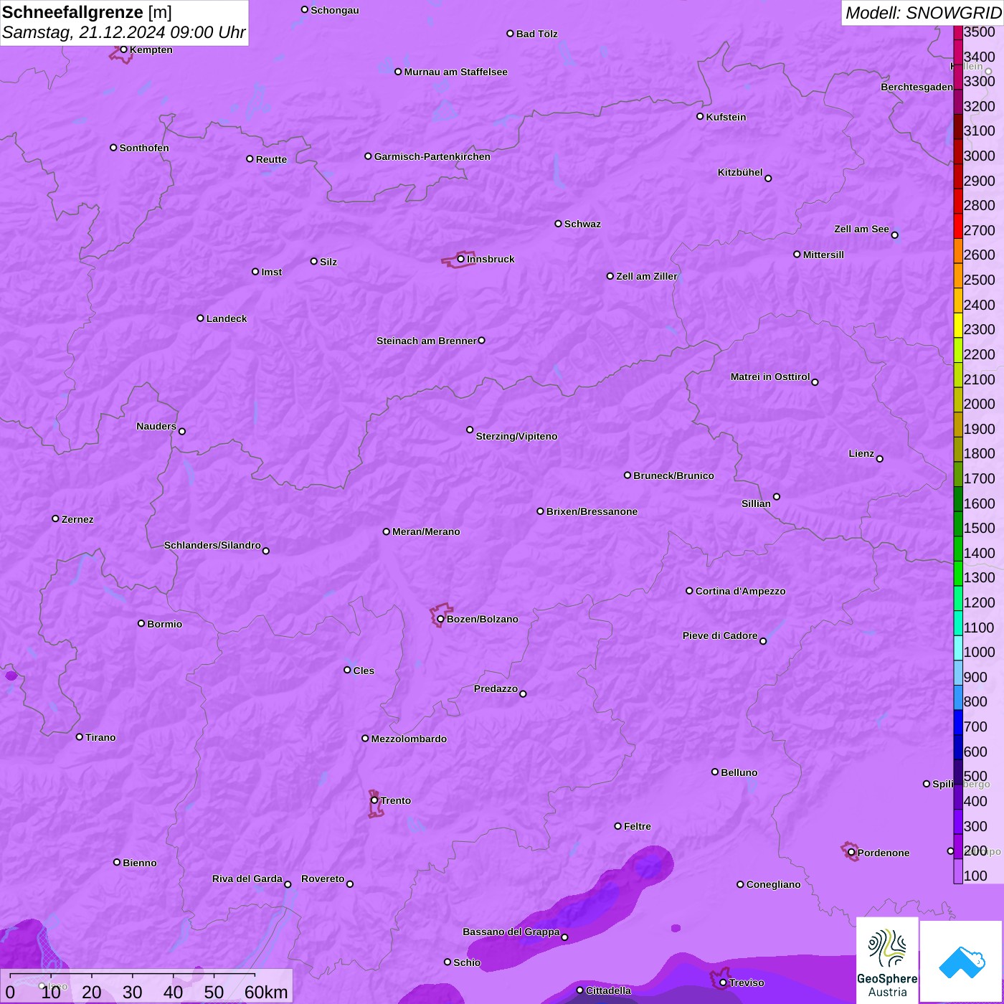Viewport: 1004px width, 1004px height.
Task: Click the Sterzing/Vipiteno label
Action: coord(517,436)
